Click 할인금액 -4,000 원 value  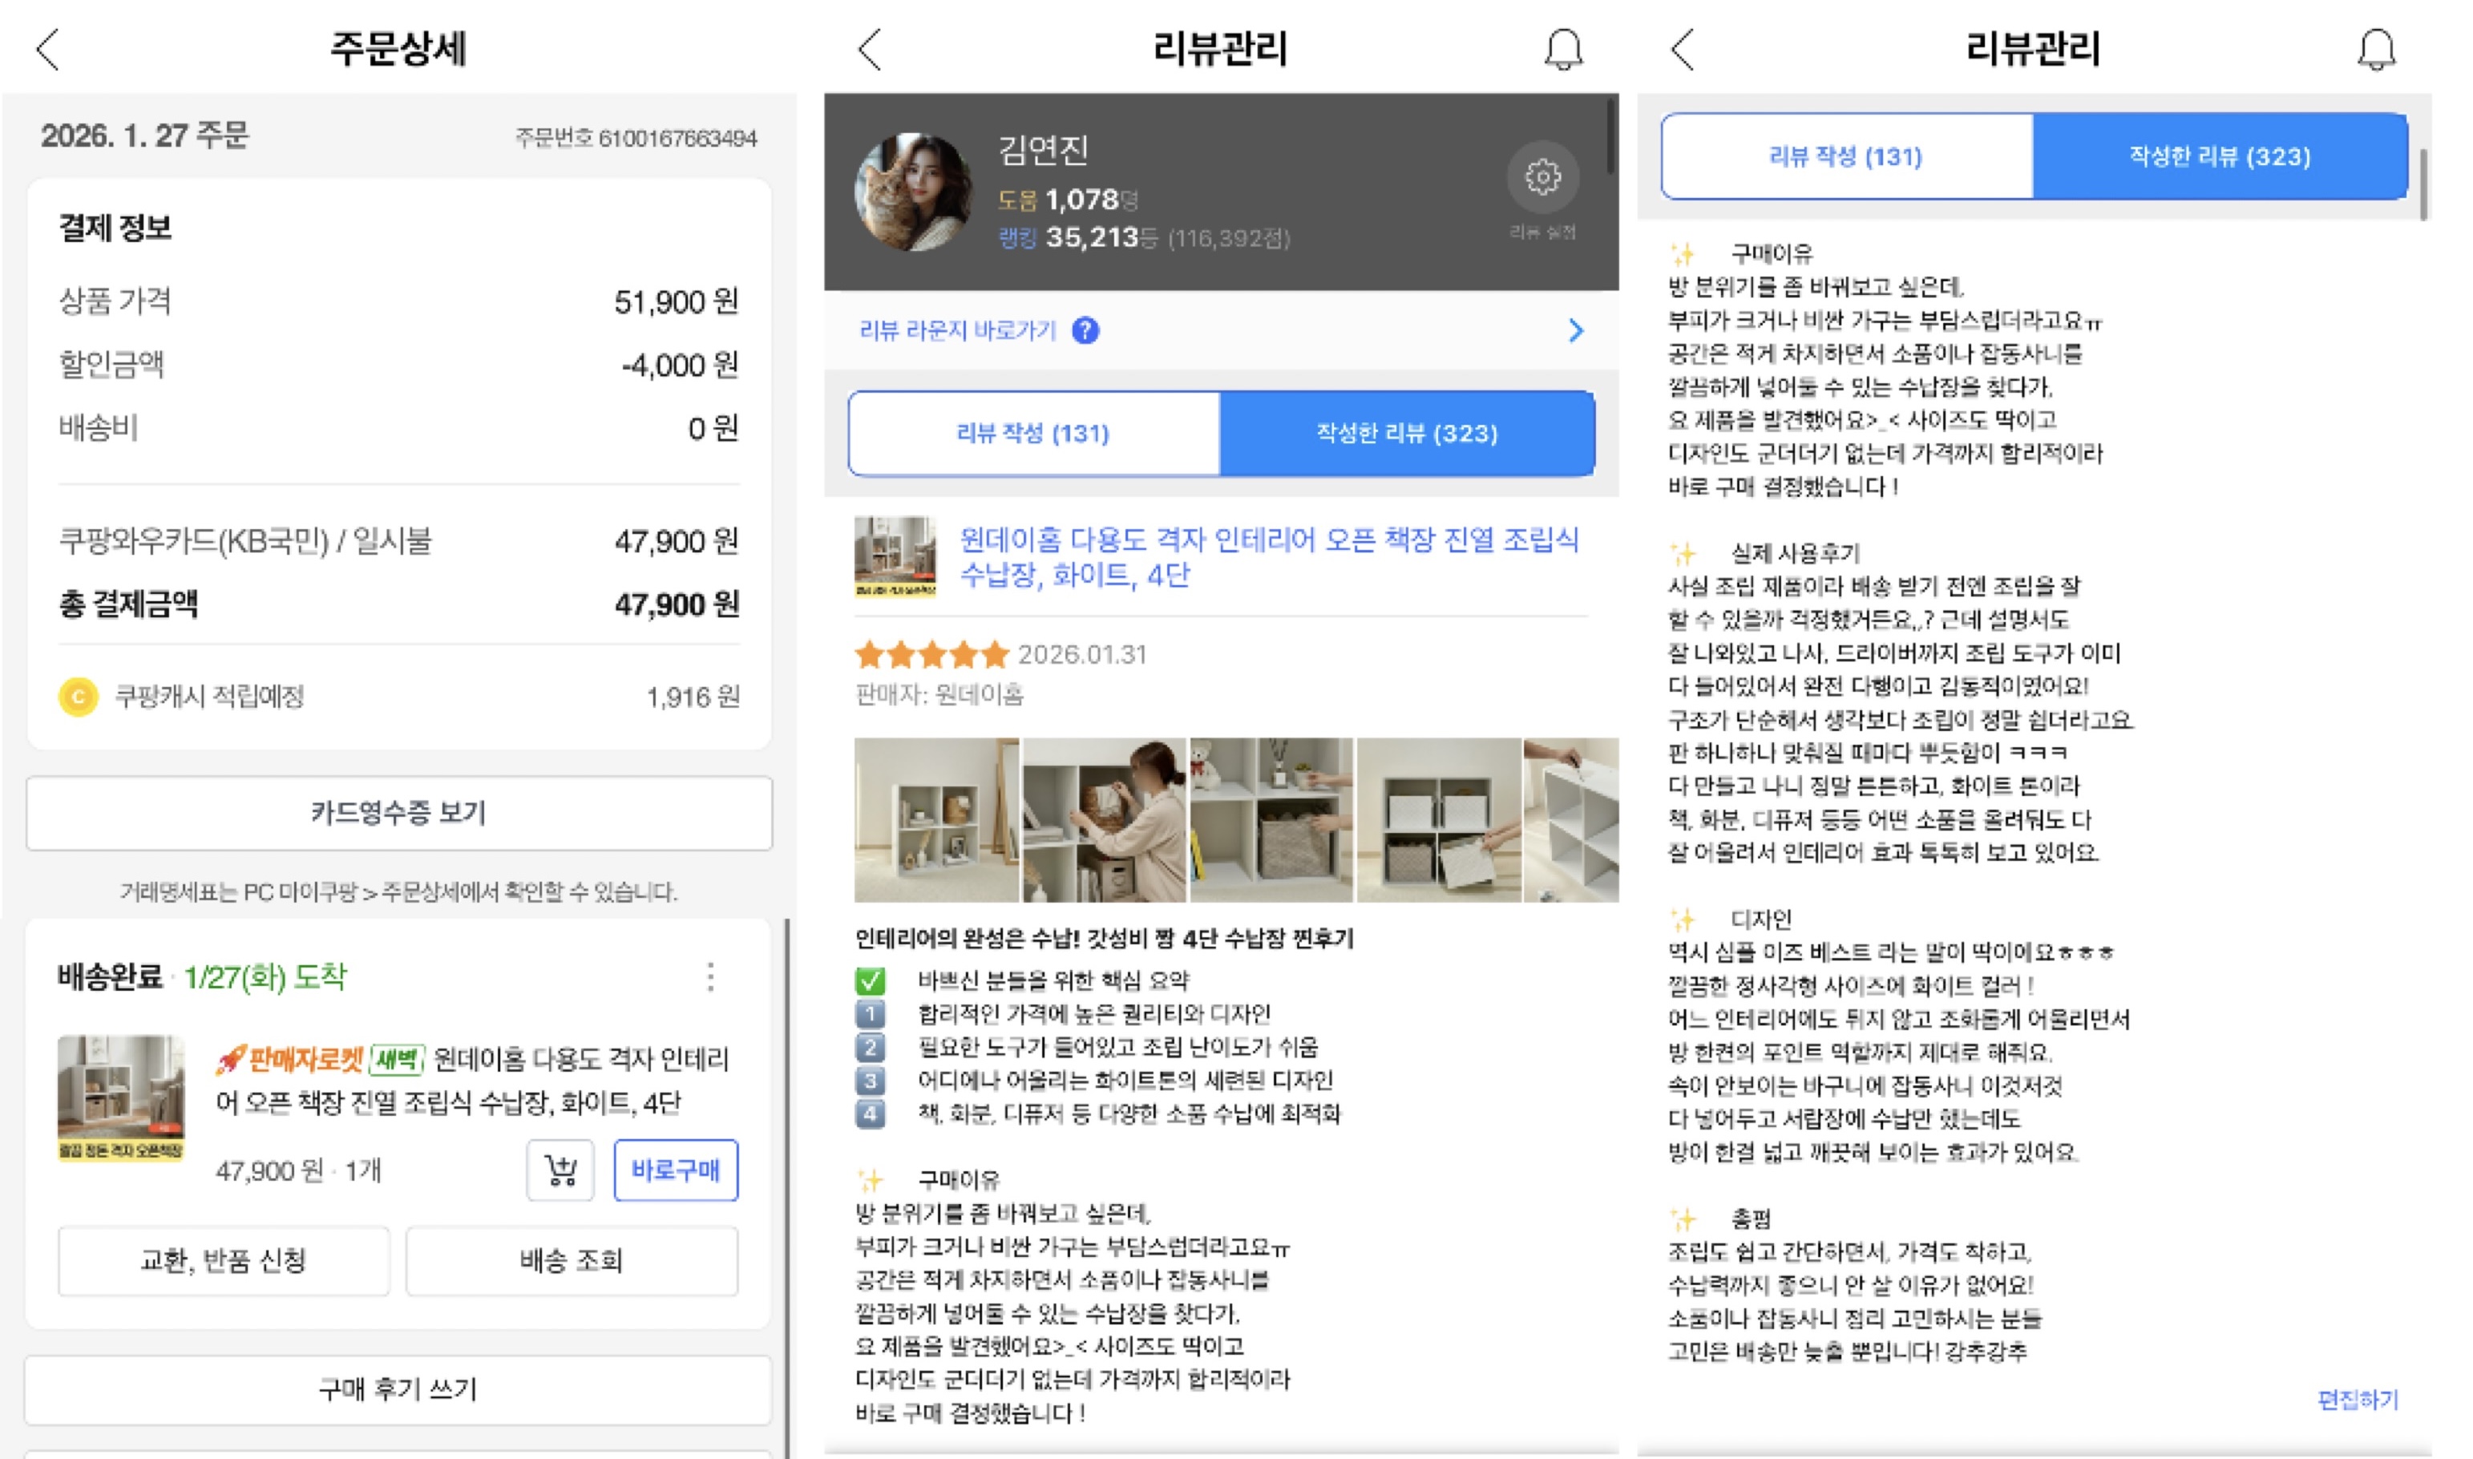click(679, 365)
